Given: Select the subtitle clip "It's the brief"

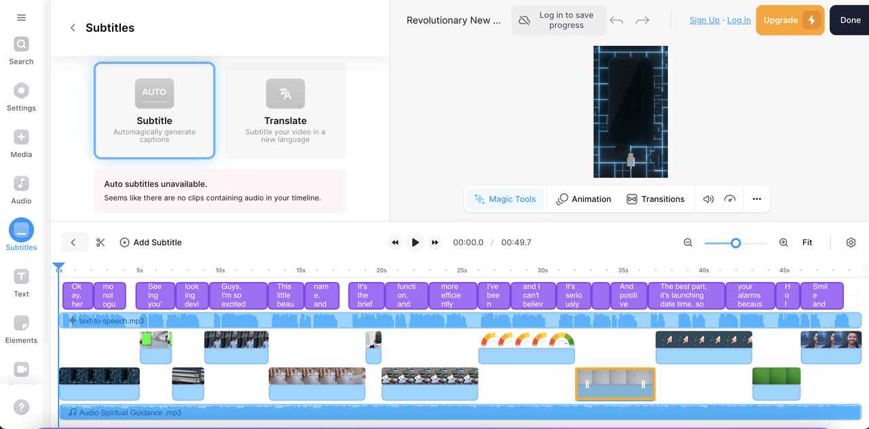Looking at the screenshot, I should (x=367, y=295).
